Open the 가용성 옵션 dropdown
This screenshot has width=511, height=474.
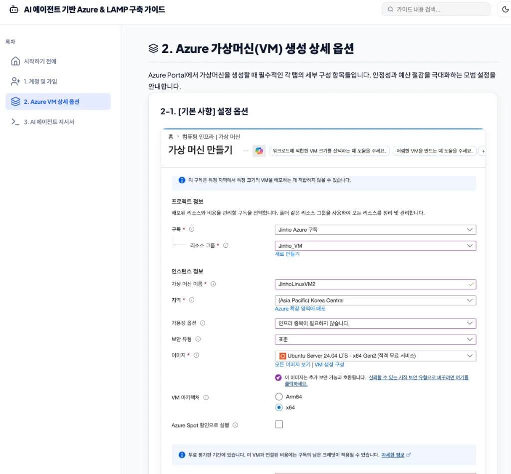point(375,323)
